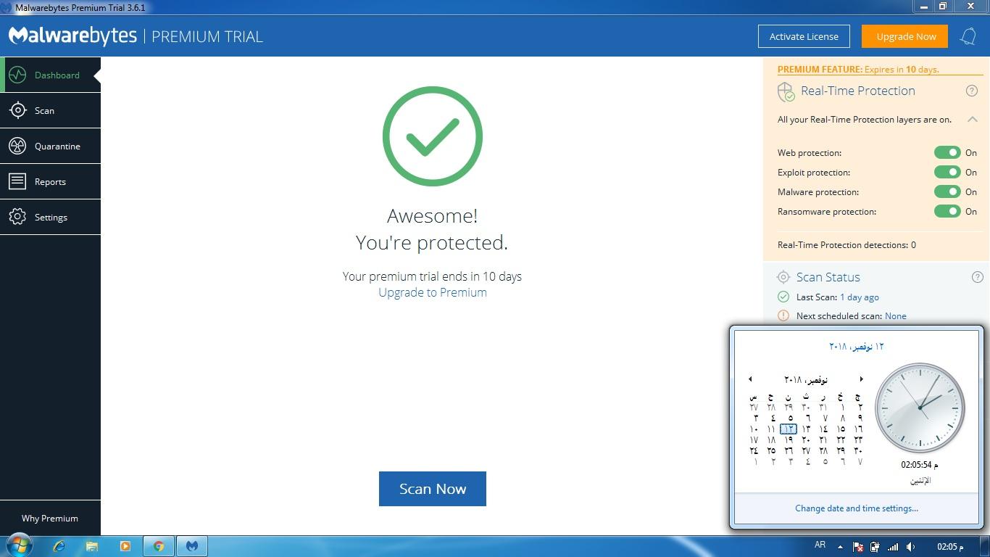Toggle Ransomware protection switch

(x=947, y=211)
